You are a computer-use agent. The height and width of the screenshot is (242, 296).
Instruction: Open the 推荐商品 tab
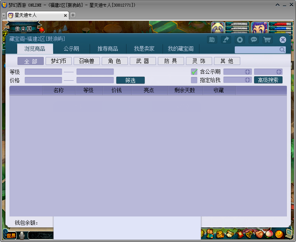108,49
